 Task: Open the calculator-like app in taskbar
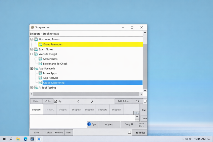coord(32,139)
